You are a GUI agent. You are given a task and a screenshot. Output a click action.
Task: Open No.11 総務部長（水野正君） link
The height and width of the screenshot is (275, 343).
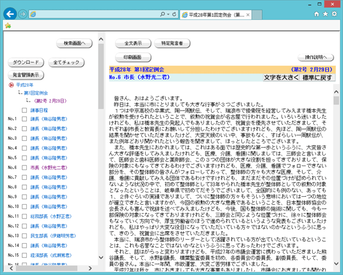pos(51,216)
